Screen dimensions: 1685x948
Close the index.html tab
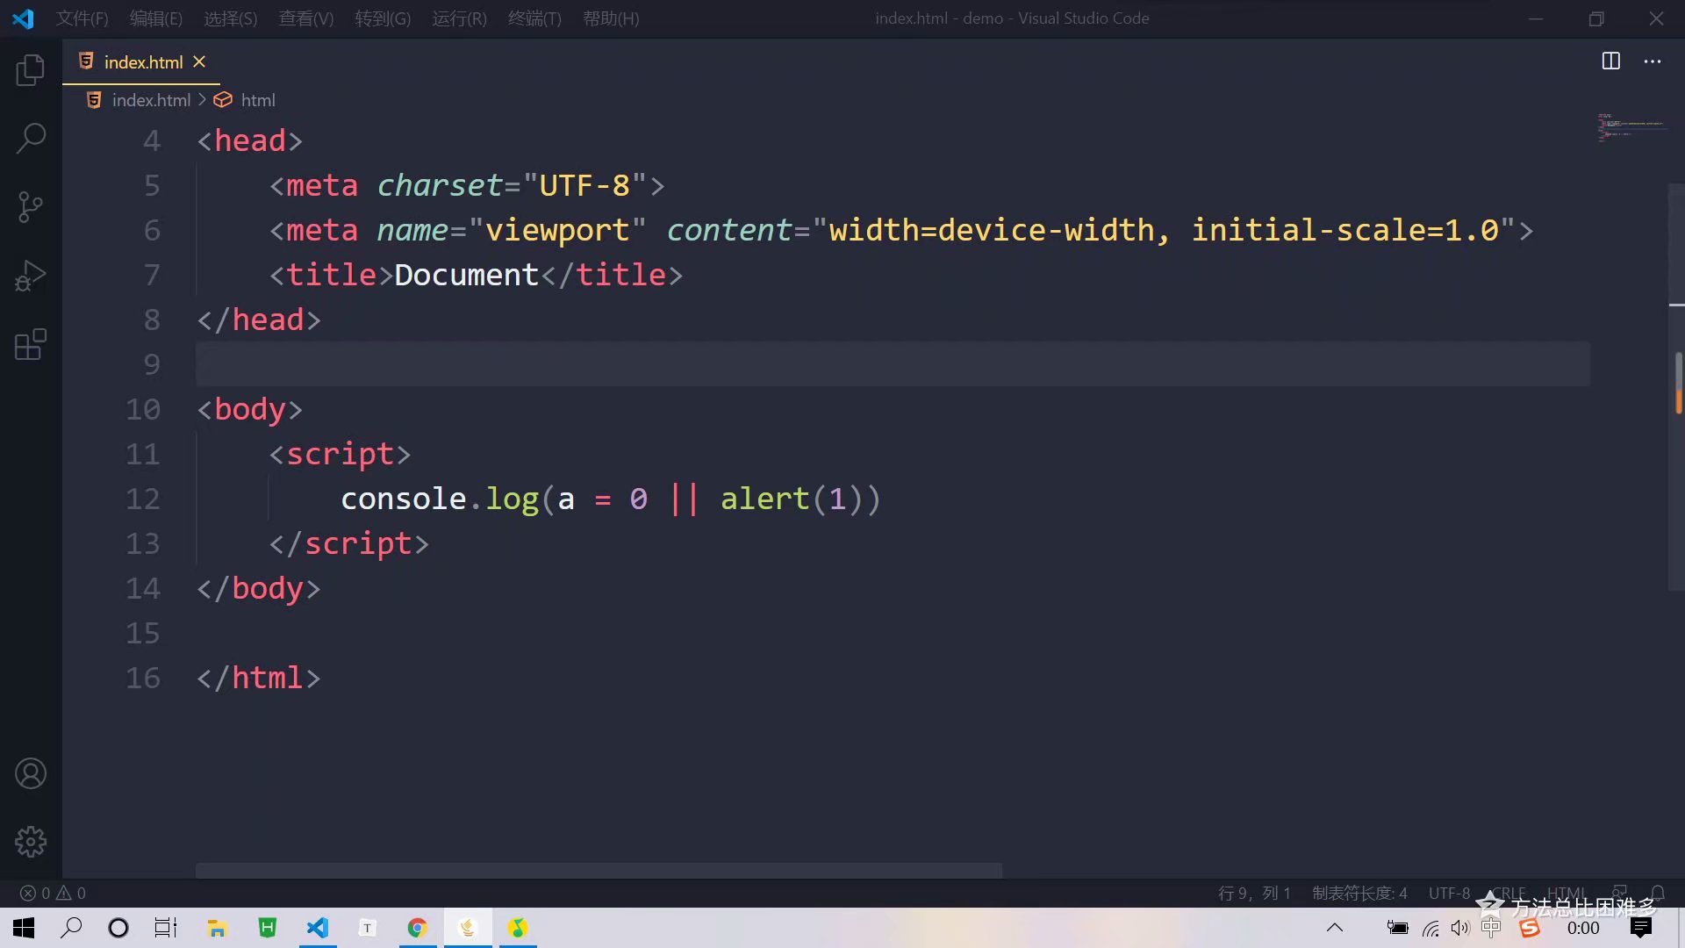coord(199,61)
